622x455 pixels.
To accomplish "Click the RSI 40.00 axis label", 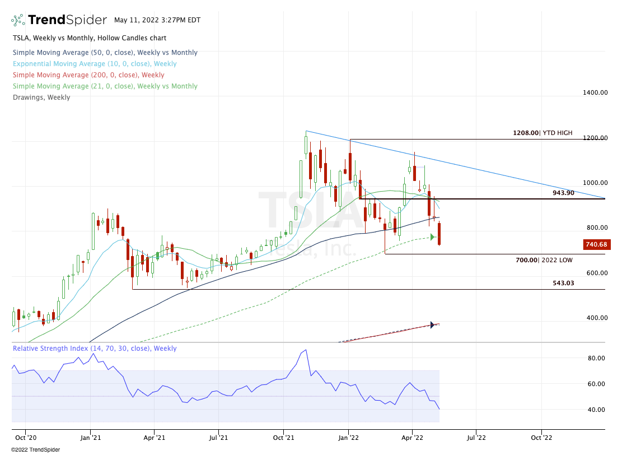I will [596, 410].
